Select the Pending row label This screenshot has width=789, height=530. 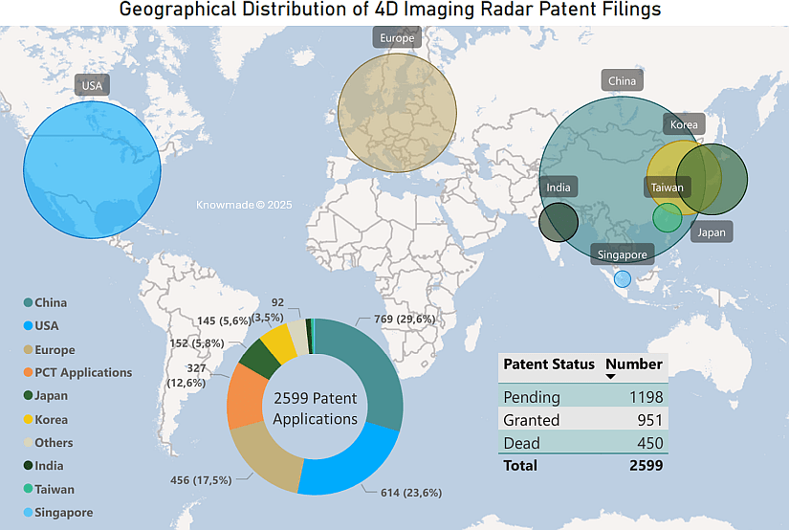coord(532,397)
